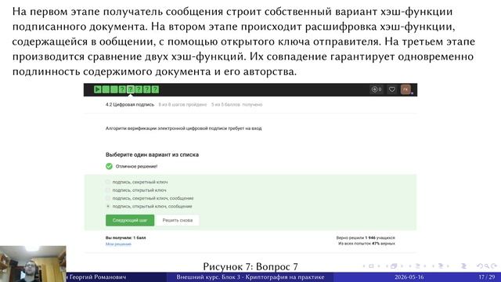Click the play-icon first step square
This screenshot has width=501, height=282.
(97, 89)
